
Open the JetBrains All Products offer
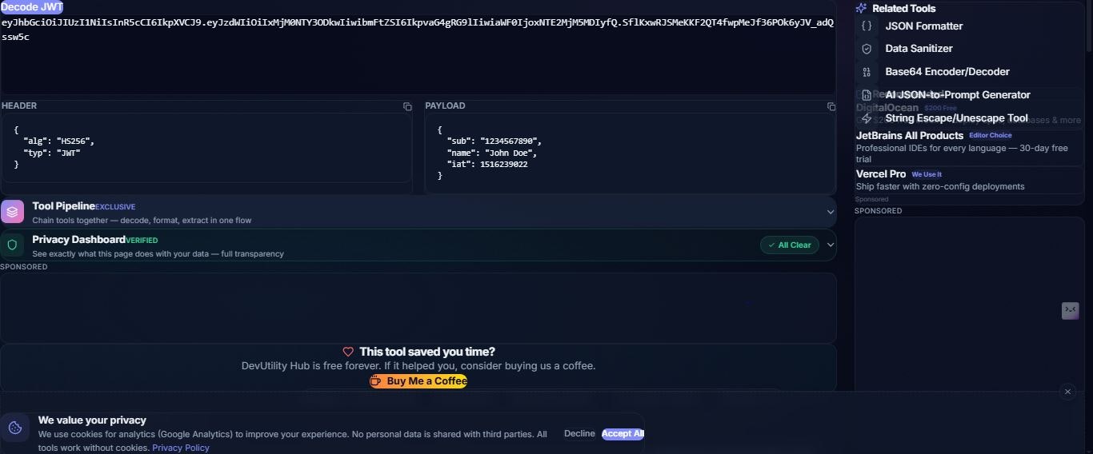coord(969,147)
